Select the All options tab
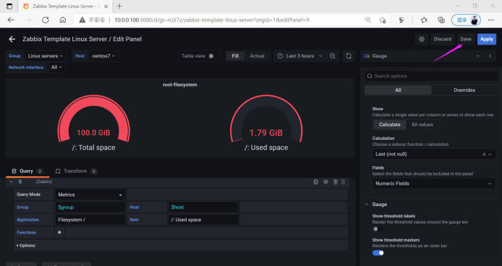This screenshot has height=266, width=502. pyautogui.click(x=398, y=90)
